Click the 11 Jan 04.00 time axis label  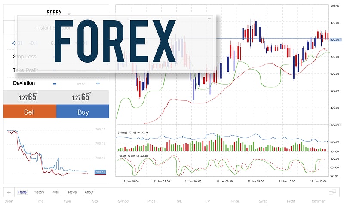(193, 181)
